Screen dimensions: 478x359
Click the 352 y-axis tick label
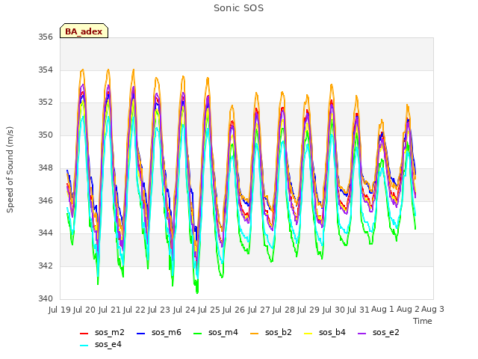(46, 102)
